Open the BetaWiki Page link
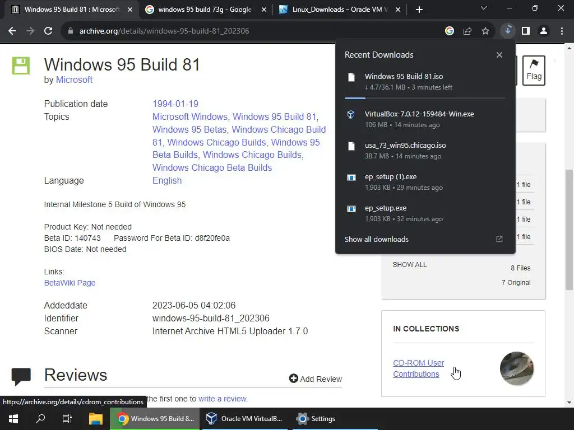The height and width of the screenshot is (430, 574). click(70, 283)
